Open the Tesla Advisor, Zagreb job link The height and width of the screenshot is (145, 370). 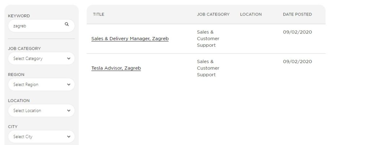tap(116, 68)
